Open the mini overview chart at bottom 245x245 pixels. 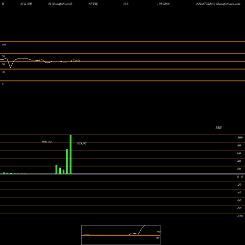121,235
